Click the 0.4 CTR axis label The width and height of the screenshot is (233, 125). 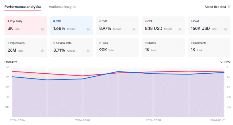228,107
